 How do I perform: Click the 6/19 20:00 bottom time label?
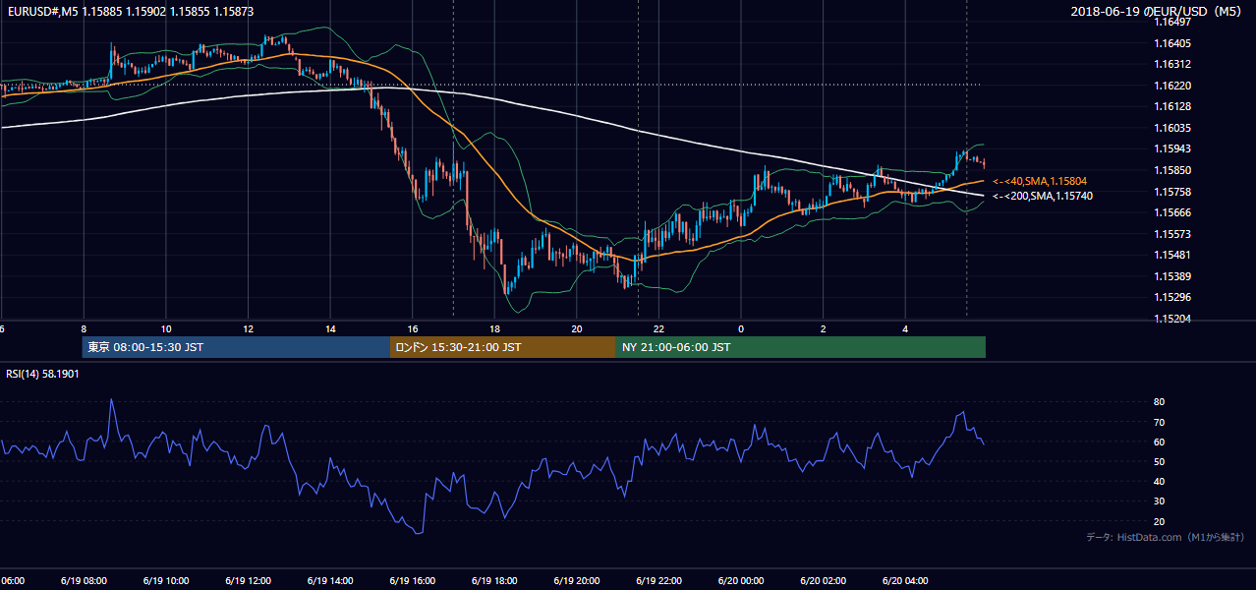click(576, 580)
